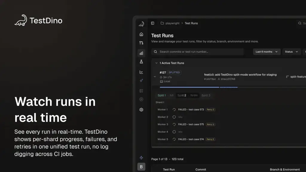Open the Status filter dropdown
Screen dimensions: 306x172
tap(291, 52)
